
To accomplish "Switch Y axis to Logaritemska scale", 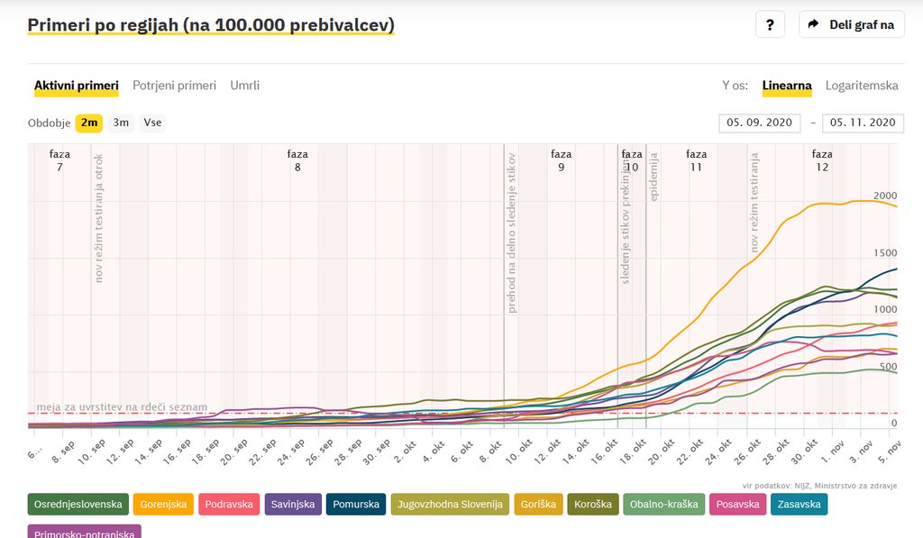I will pyautogui.click(x=862, y=86).
